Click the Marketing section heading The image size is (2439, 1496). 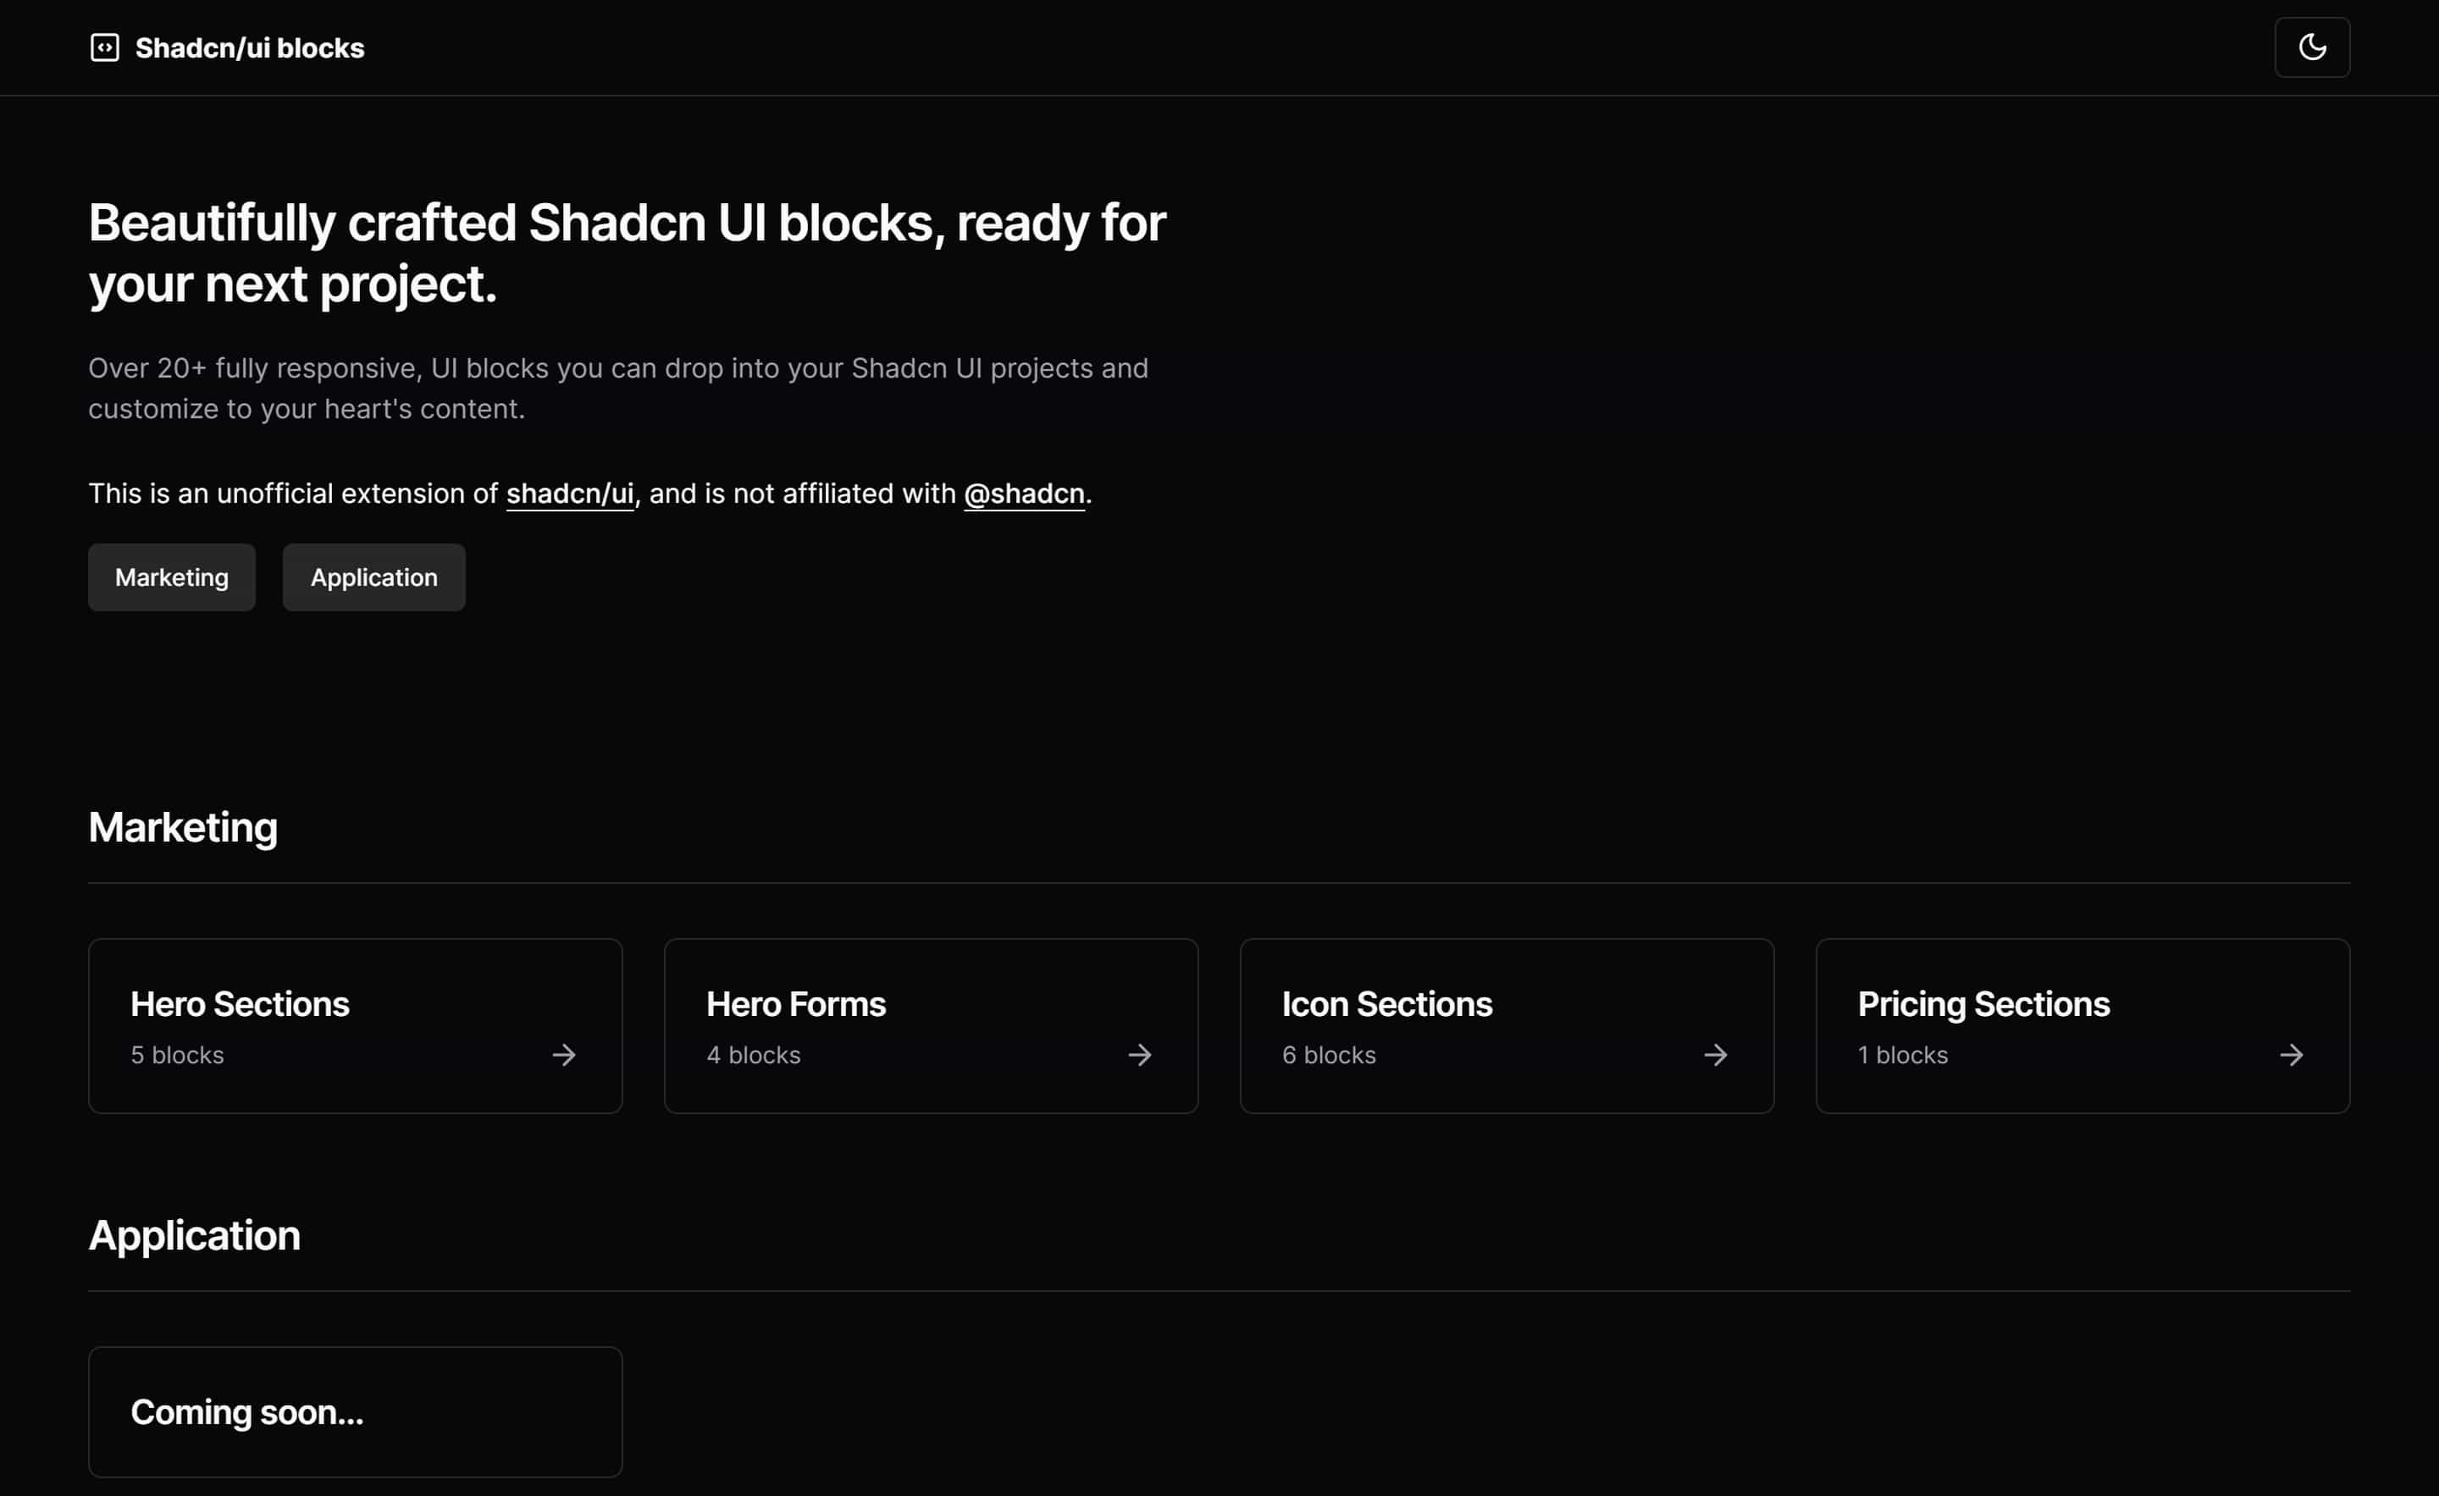coord(183,828)
